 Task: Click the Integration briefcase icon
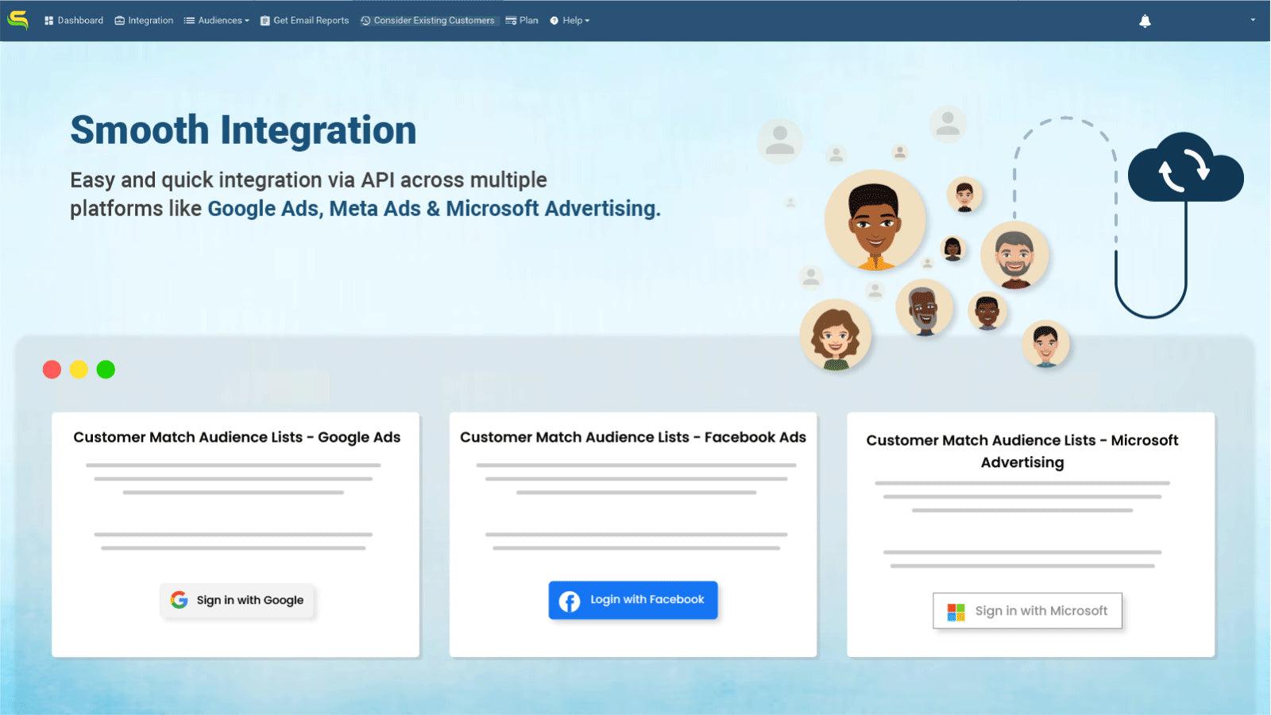[118, 20]
